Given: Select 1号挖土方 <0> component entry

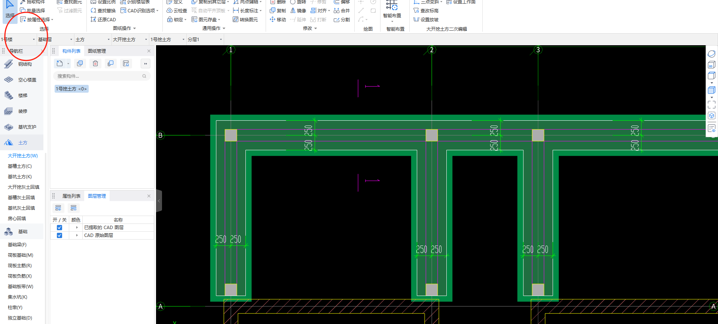Looking at the screenshot, I should (x=71, y=89).
